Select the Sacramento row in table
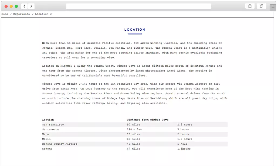This screenshot has width=278, height=168. (x=50, y=129)
